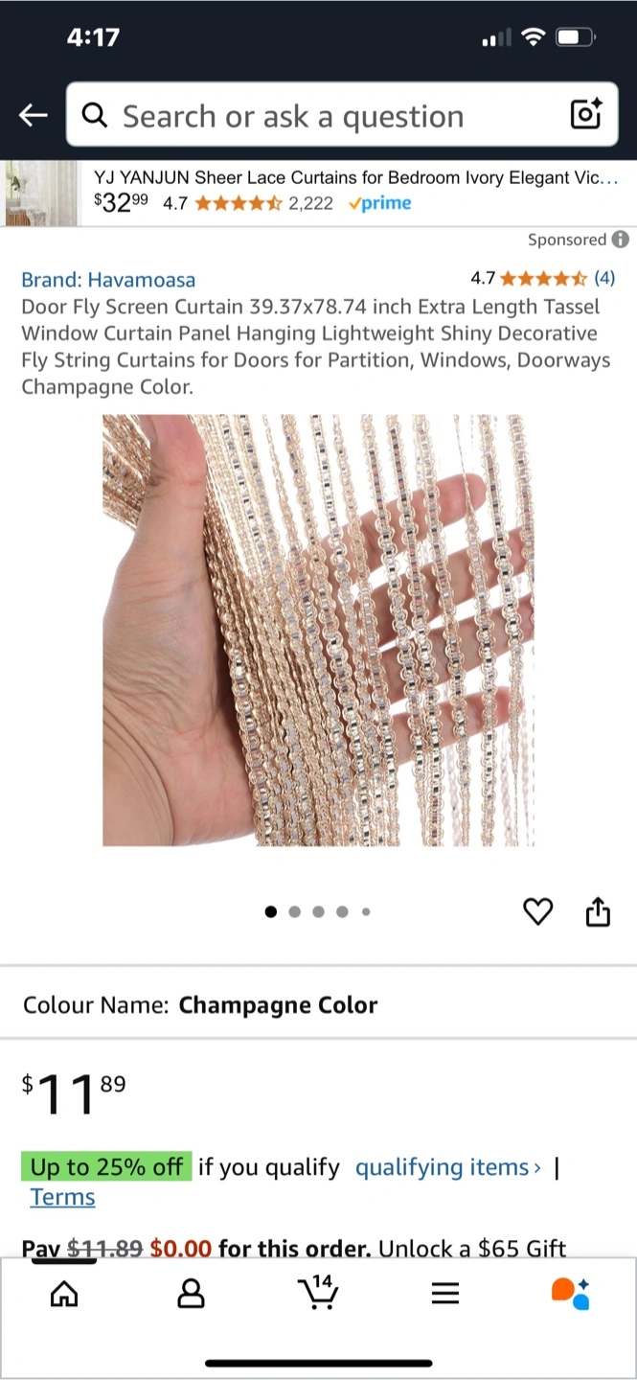The height and width of the screenshot is (1380, 637).
Task: View the 4.7 star rating reviews
Action: [542, 279]
